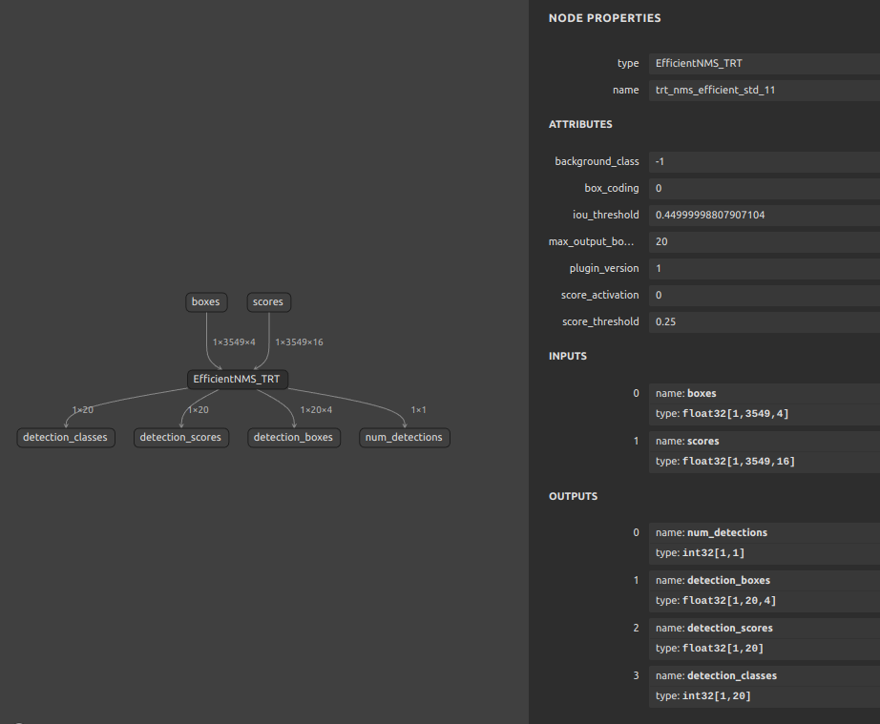Click the score_activation value field
The height and width of the screenshot is (724, 880).
click(x=764, y=295)
